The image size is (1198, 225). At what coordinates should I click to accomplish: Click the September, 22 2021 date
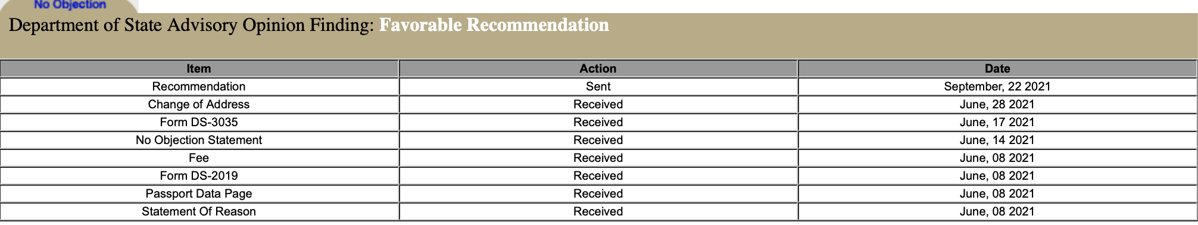pos(997,86)
